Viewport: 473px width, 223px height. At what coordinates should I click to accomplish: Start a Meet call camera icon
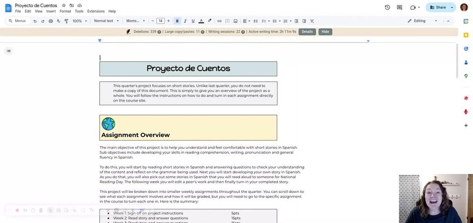coord(413,7)
